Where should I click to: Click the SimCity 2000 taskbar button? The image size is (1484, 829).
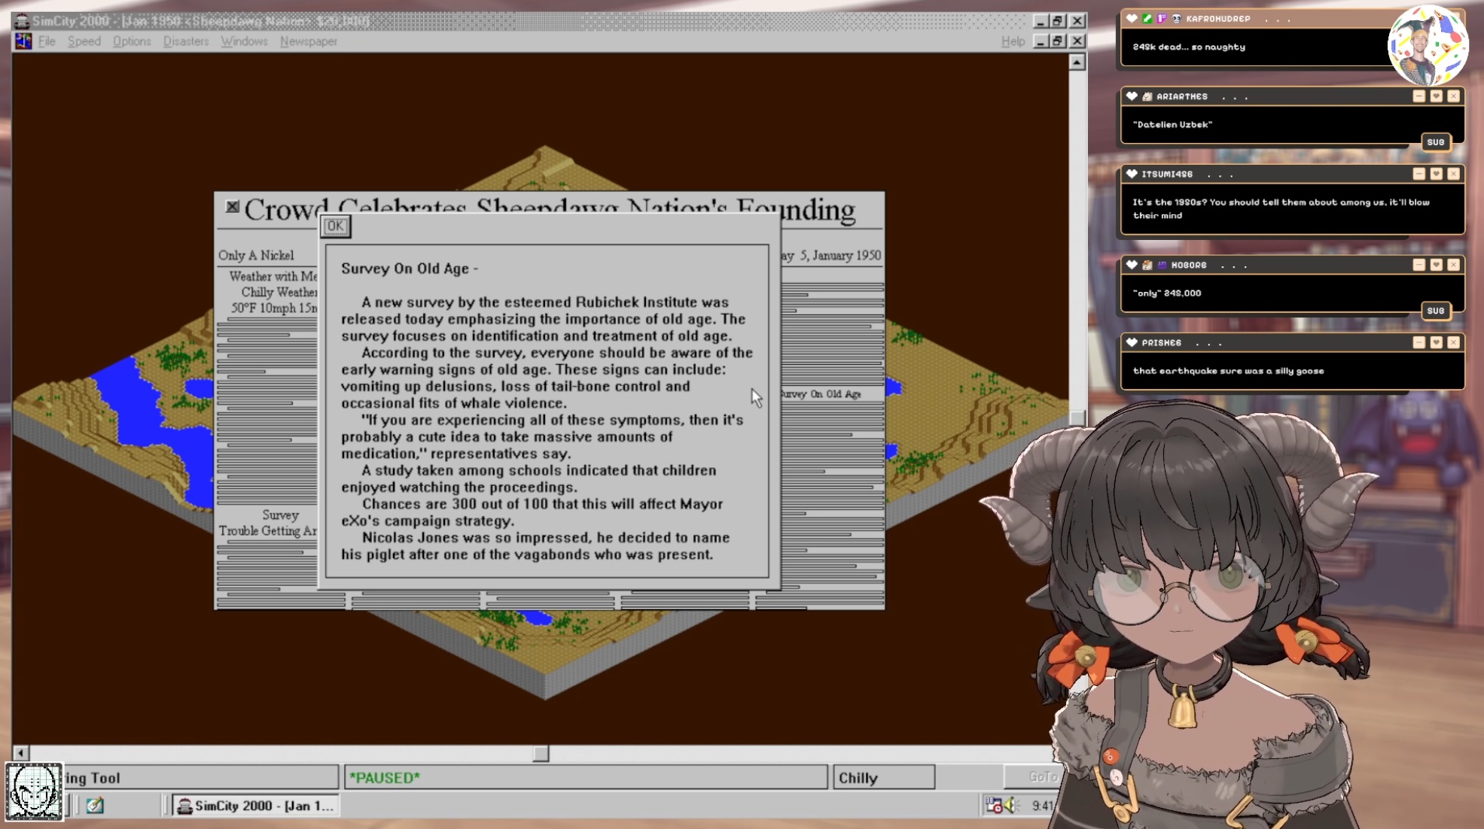click(255, 806)
